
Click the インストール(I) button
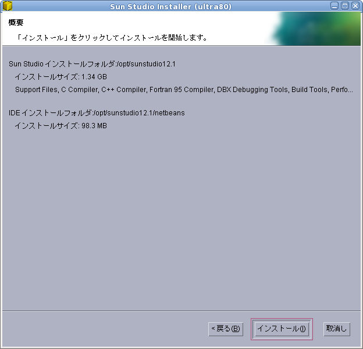[282, 329]
